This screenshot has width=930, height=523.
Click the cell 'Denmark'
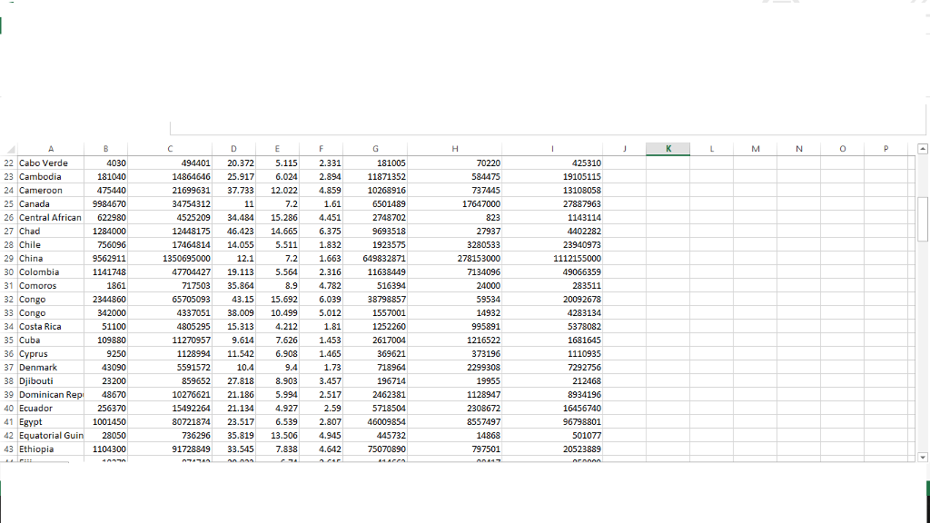coord(51,368)
